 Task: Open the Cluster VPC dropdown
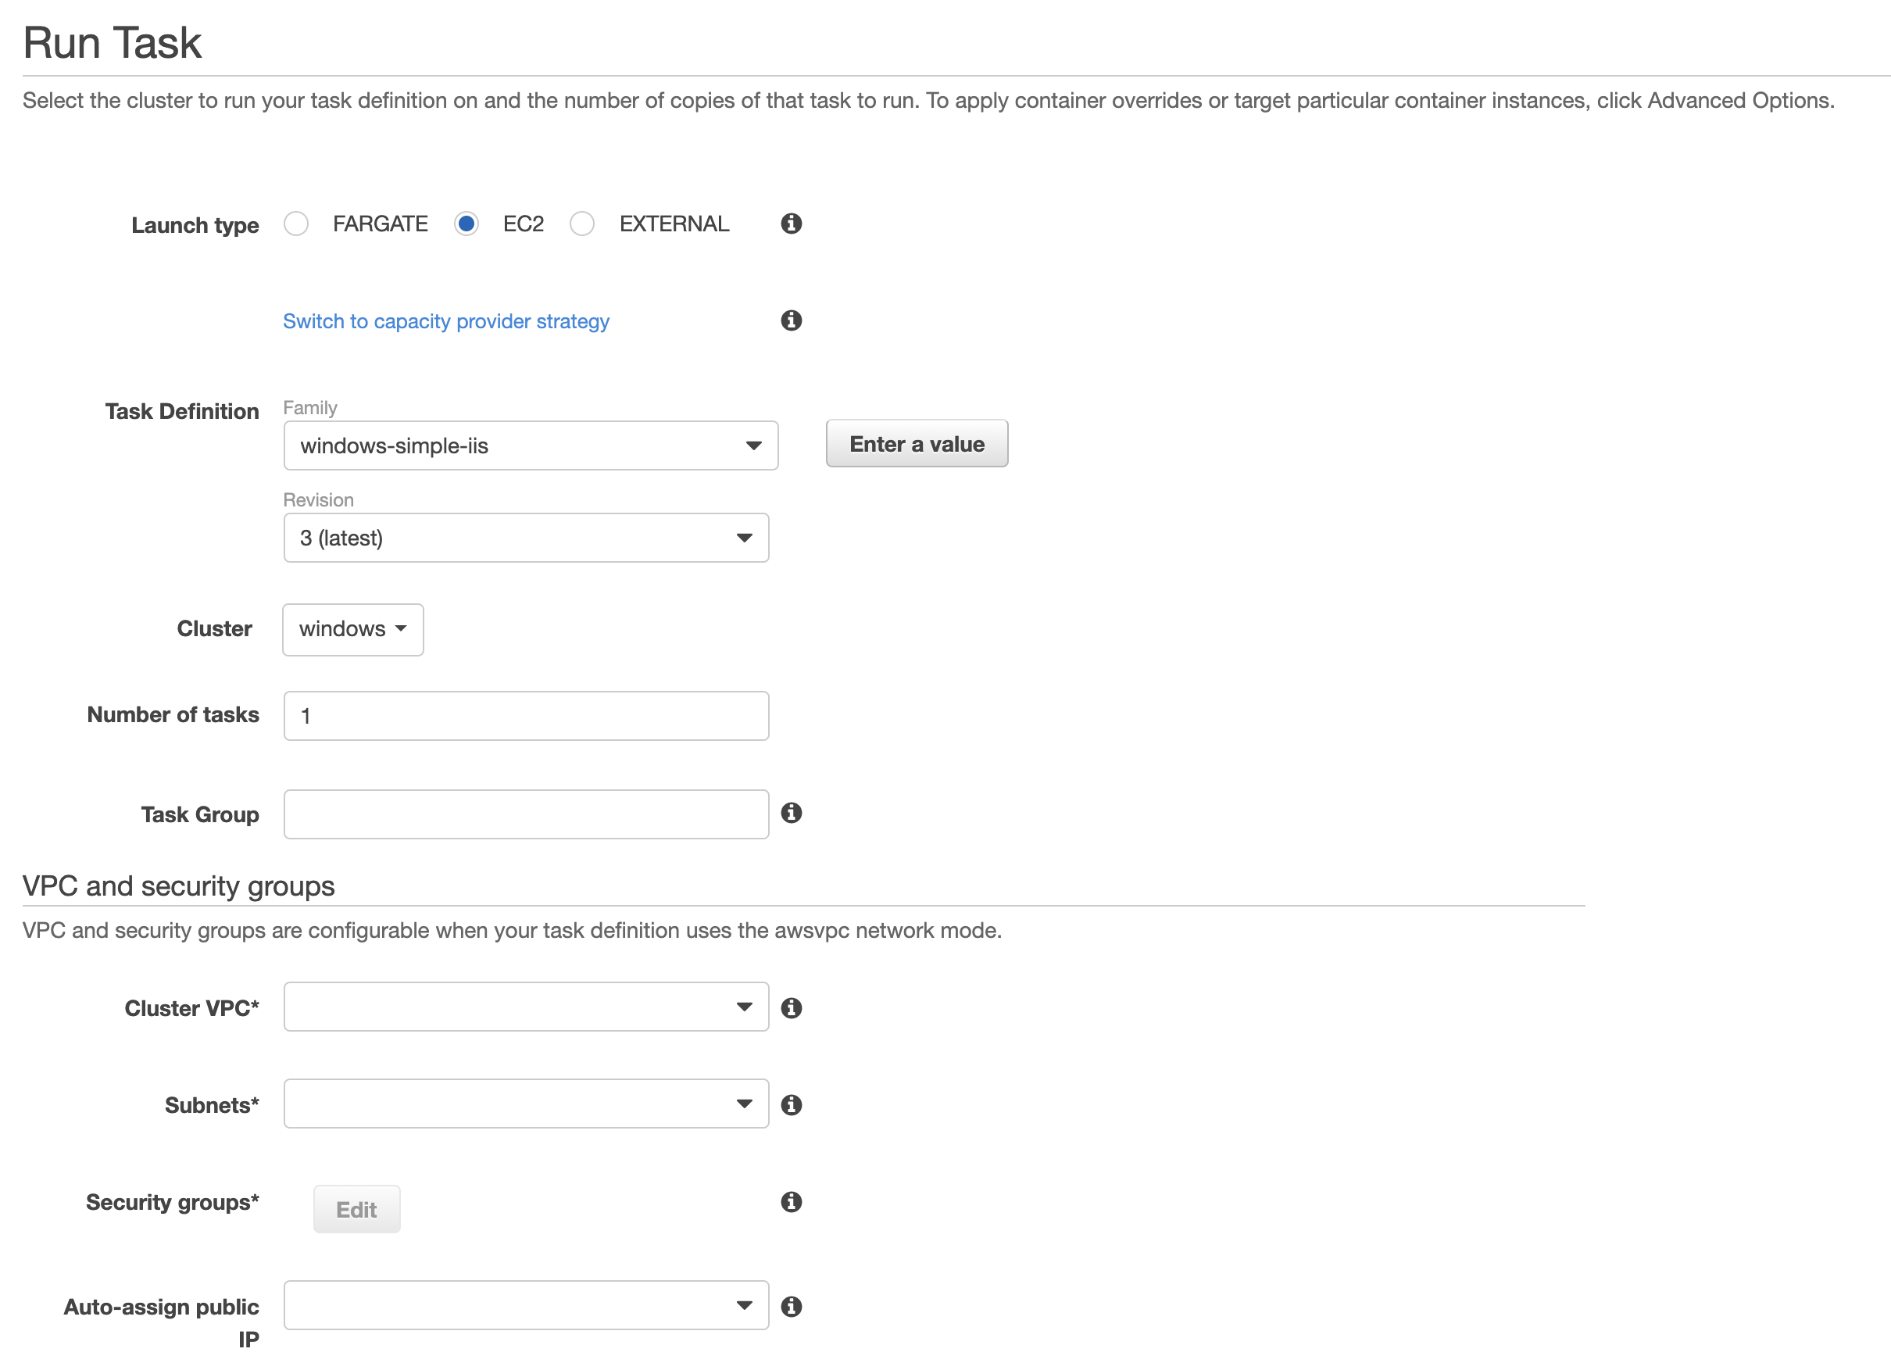[525, 1007]
